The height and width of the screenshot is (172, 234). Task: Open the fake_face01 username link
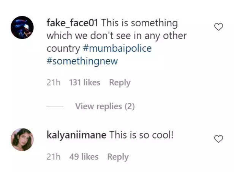(72, 23)
